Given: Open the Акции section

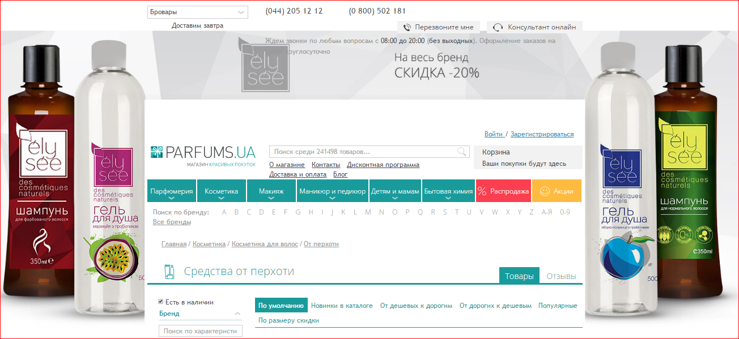Looking at the screenshot, I should click(x=557, y=191).
